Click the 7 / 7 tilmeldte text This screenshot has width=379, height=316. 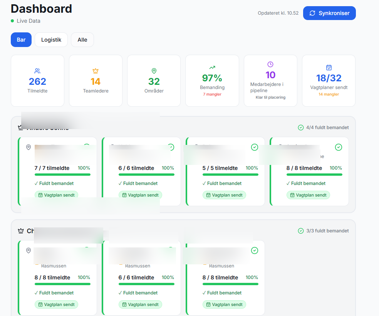click(x=52, y=168)
